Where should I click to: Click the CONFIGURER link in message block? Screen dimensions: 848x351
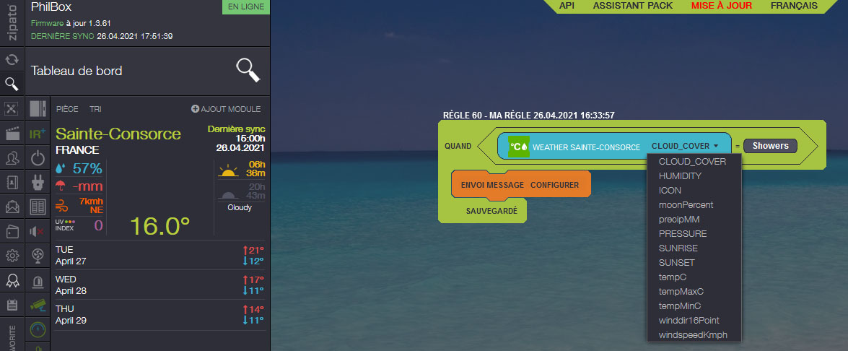pos(554,185)
